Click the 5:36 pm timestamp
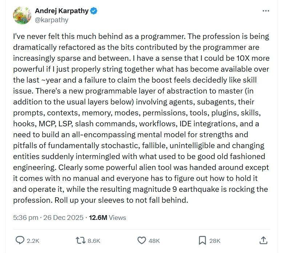This screenshot has height=253, width=290. click(25, 218)
